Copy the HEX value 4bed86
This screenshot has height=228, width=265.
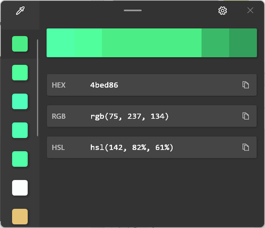246,85
